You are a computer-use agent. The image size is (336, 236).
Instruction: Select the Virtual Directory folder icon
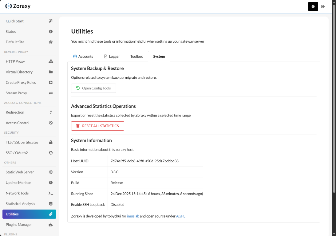coord(51,72)
